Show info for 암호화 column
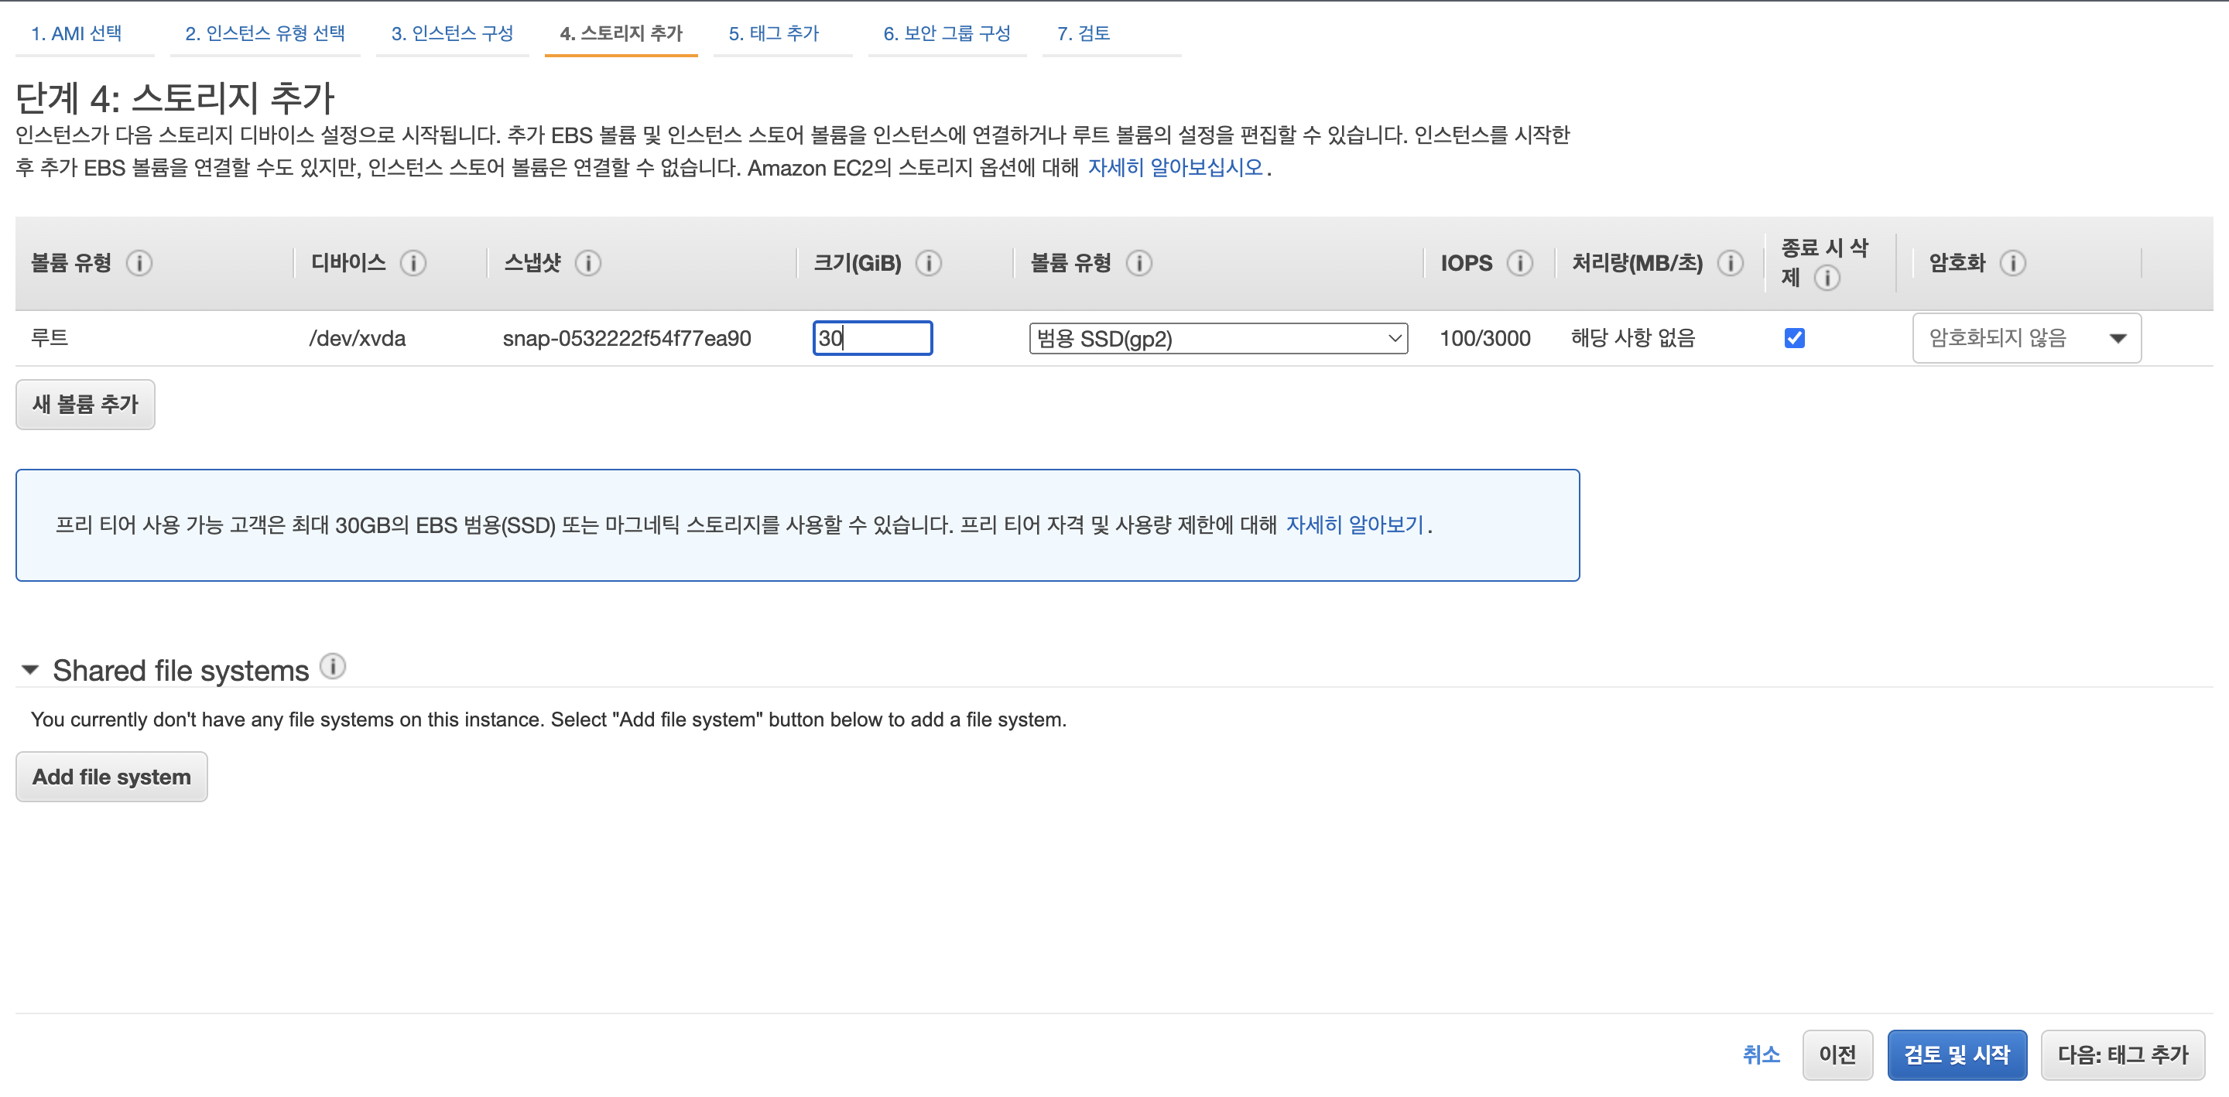 (x=2012, y=263)
